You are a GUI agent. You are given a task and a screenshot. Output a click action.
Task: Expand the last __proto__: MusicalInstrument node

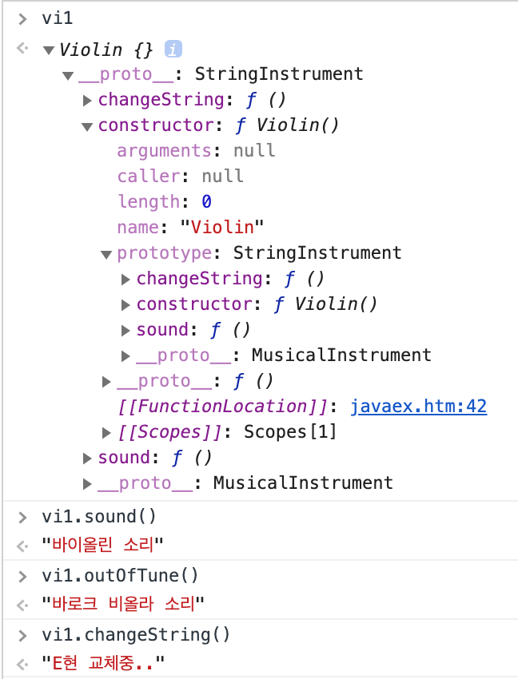pyautogui.click(x=87, y=483)
